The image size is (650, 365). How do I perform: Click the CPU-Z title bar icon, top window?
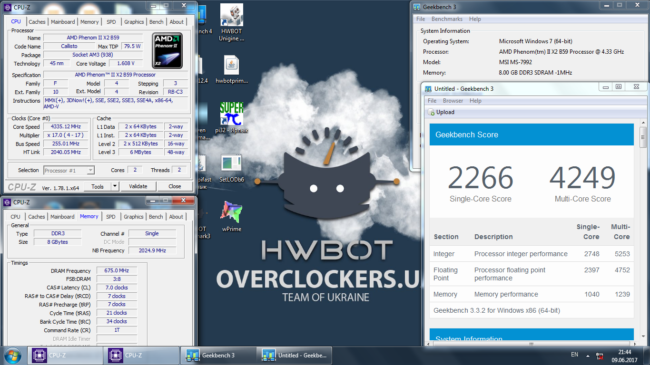click(x=7, y=7)
